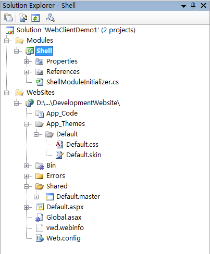The width and height of the screenshot is (210, 254).
Task: Select Solution 'WebClientDemo1' (2 projects)
Action: click(76, 30)
